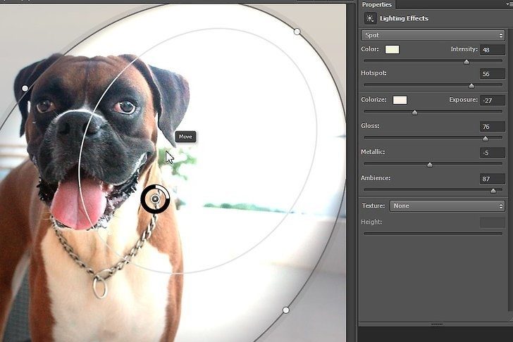Click the light Color swatch

(392, 49)
